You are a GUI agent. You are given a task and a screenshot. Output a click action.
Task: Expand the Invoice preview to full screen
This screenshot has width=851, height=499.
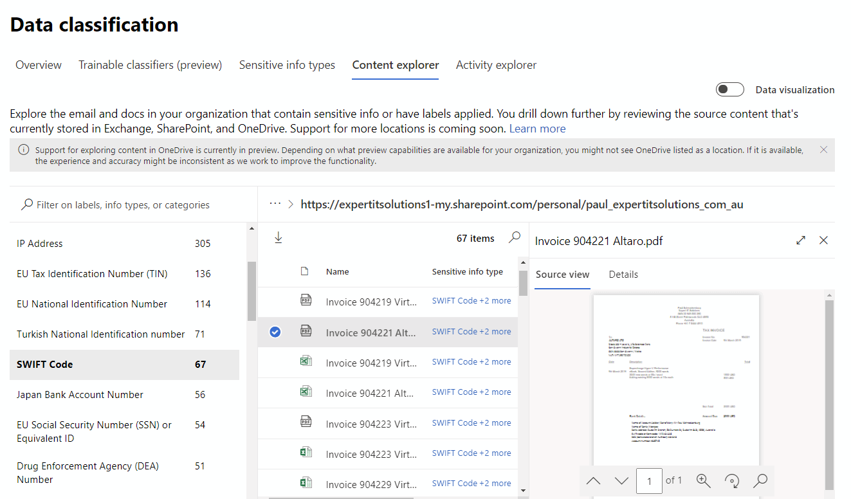click(x=800, y=240)
